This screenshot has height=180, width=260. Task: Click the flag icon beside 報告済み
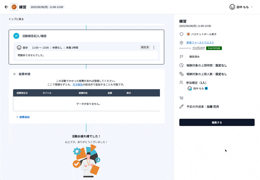(x=181, y=57)
